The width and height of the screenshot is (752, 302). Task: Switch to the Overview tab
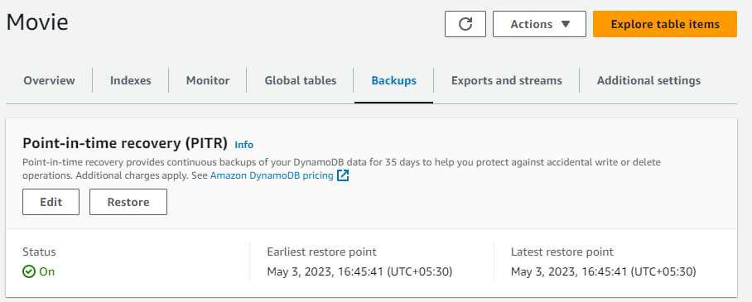click(x=50, y=80)
